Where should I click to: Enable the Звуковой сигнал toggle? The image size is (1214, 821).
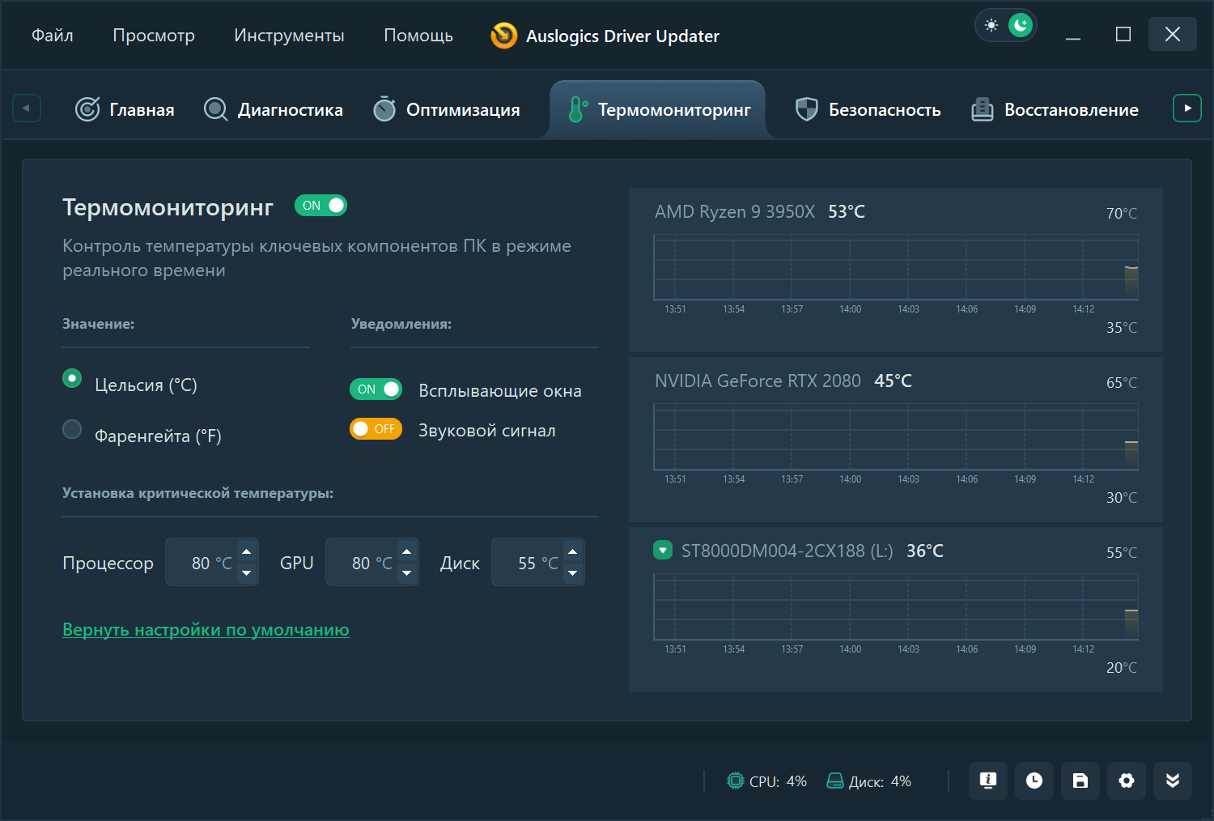(376, 429)
